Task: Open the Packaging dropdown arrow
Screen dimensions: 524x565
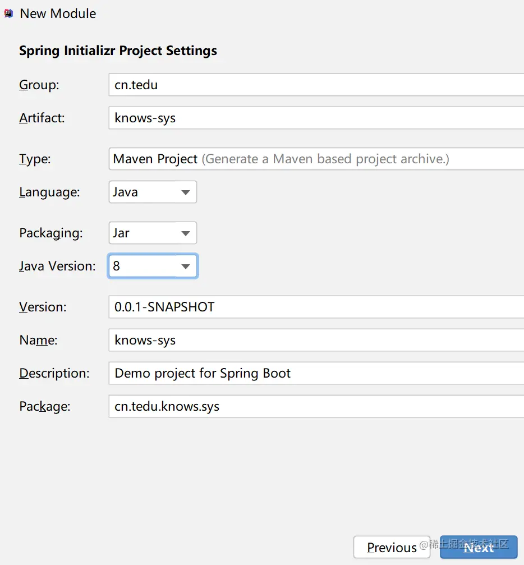Action: (186, 233)
